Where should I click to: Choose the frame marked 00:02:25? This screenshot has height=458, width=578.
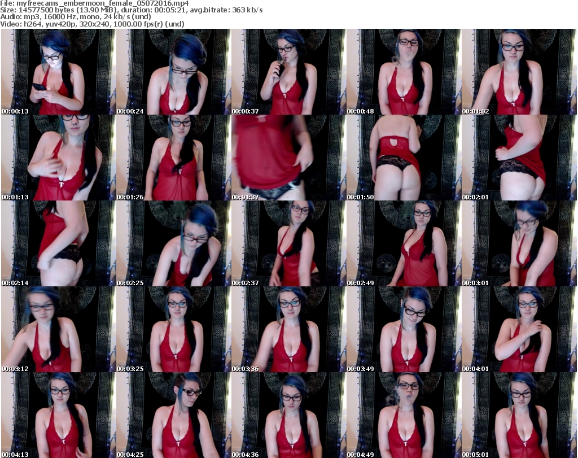pyautogui.click(x=173, y=243)
